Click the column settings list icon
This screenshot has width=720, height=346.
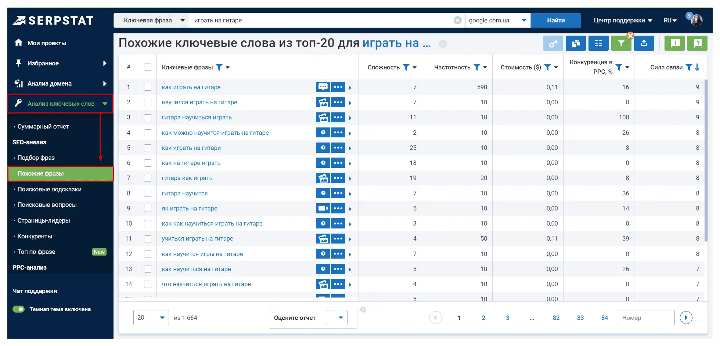coord(598,43)
